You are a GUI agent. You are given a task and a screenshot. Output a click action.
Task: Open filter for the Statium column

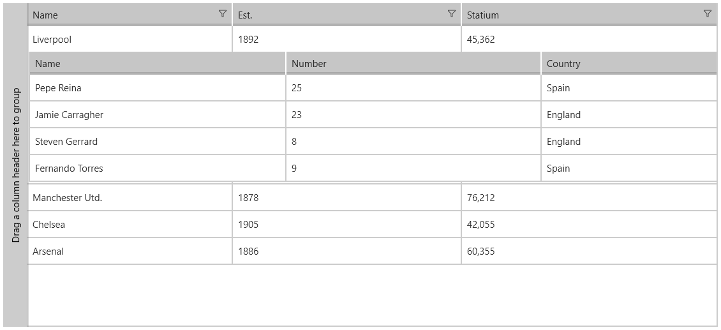point(708,14)
